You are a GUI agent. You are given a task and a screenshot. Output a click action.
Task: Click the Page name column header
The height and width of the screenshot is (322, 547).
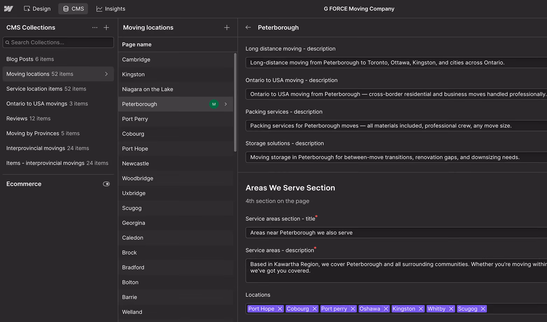pyautogui.click(x=137, y=44)
